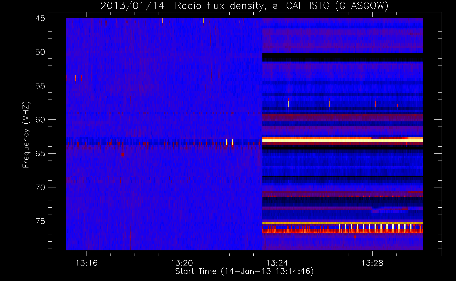Click the 55 frequency tick label

[x=40, y=86]
